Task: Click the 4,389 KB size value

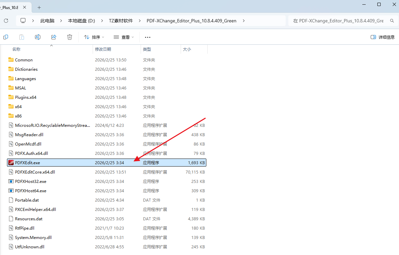Action: (x=196, y=219)
